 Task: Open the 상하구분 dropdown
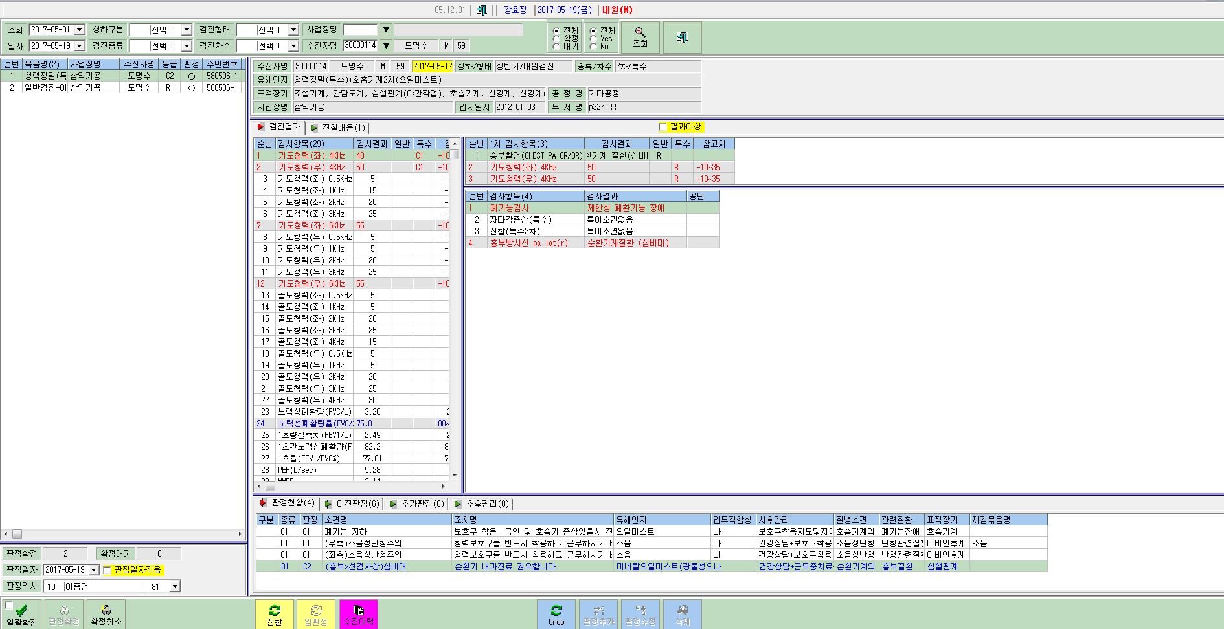pos(187,30)
